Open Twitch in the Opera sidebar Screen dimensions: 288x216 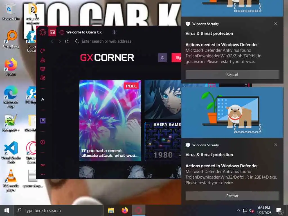[x=43, y=121]
